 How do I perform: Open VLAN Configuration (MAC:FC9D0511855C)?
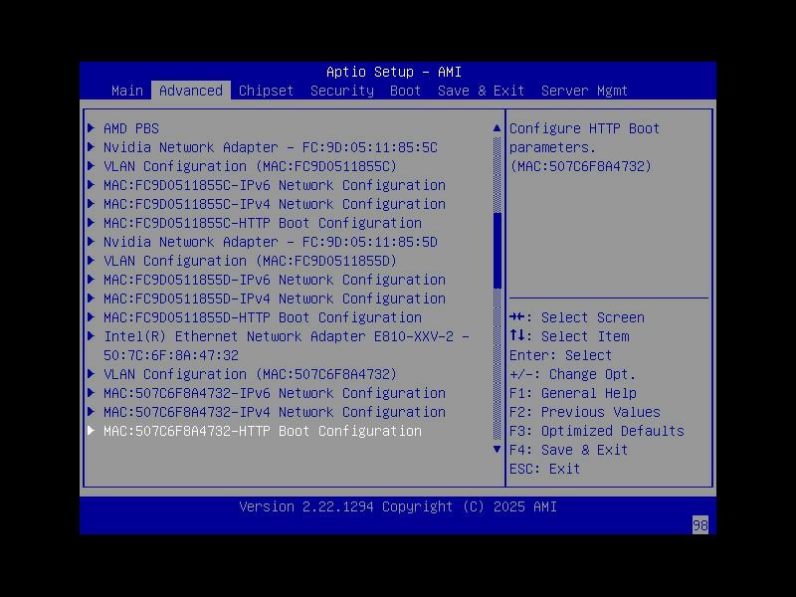(250, 166)
